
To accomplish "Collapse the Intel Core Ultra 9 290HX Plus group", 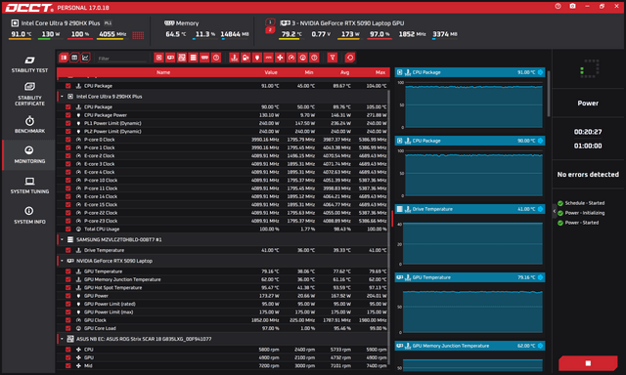I will click(62, 97).
